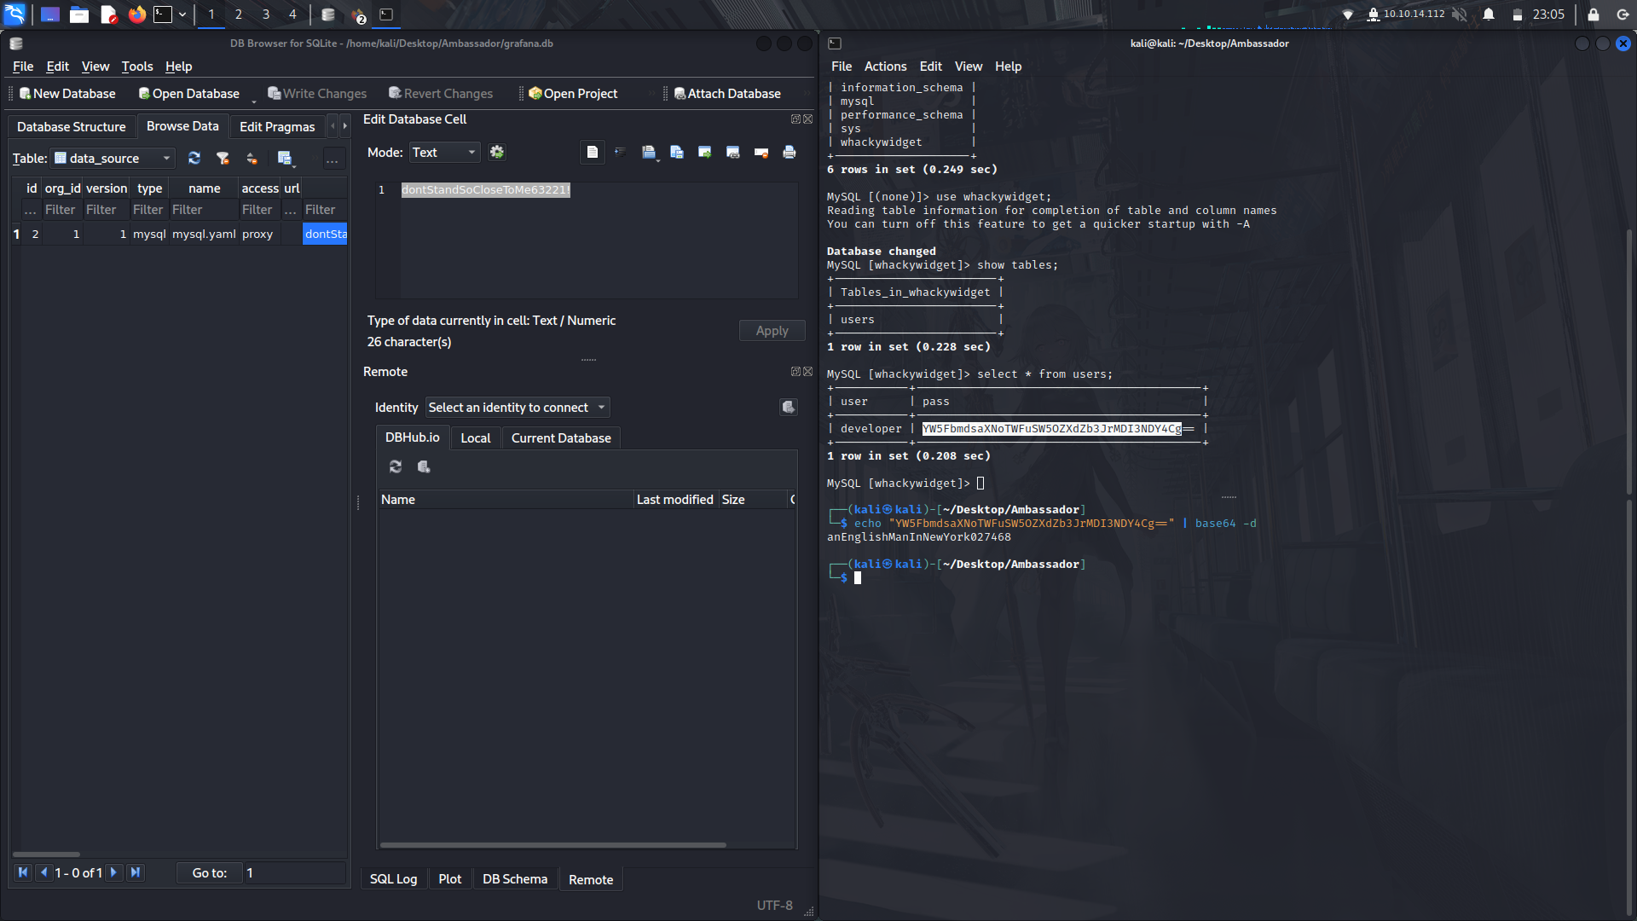Set the selected cell to NULL
This screenshot has height=921, width=1637.
click(761, 152)
